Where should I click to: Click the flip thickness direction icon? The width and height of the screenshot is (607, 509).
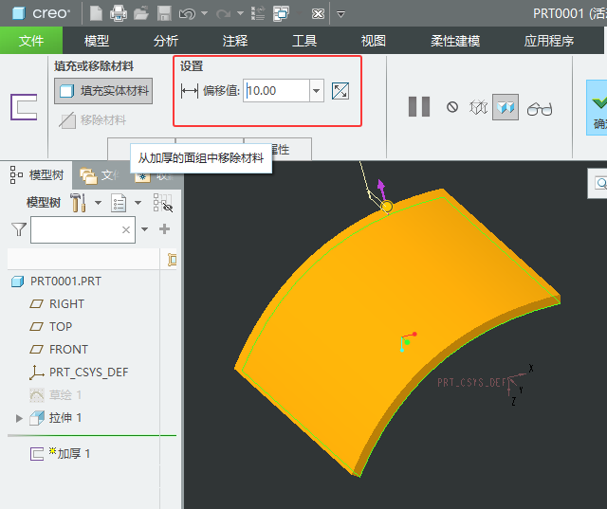point(340,91)
